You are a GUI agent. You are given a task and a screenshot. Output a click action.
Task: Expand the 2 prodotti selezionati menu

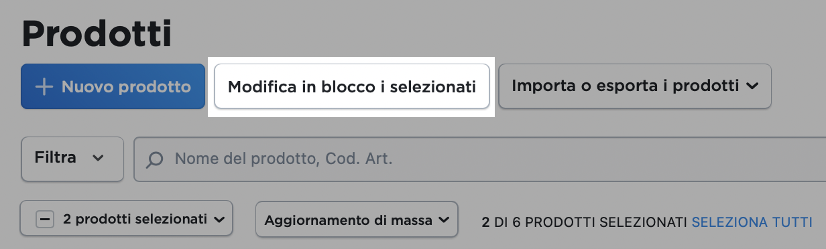pyautogui.click(x=127, y=219)
